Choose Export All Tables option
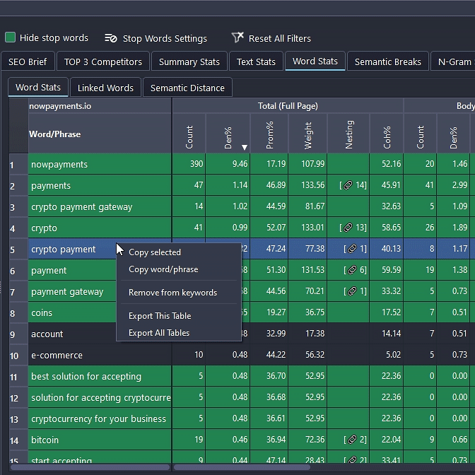The width and height of the screenshot is (475, 475). [x=159, y=333]
